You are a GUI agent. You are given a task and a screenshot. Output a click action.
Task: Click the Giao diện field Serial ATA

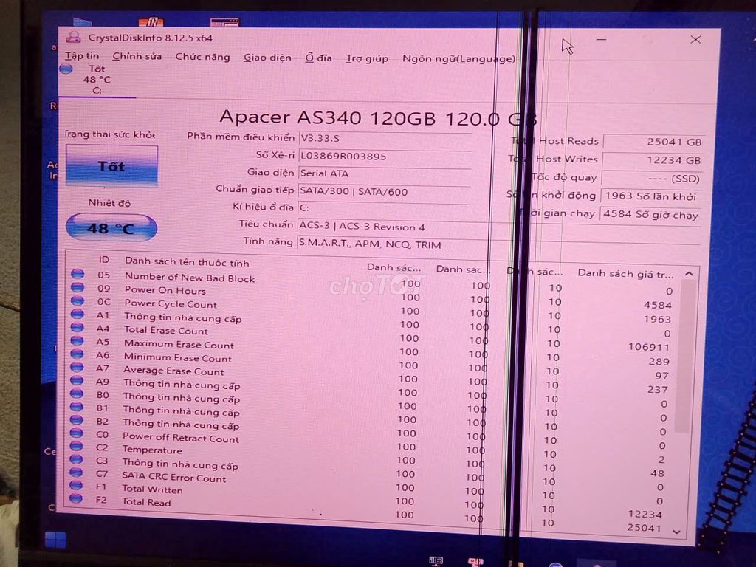click(x=384, y=173)
